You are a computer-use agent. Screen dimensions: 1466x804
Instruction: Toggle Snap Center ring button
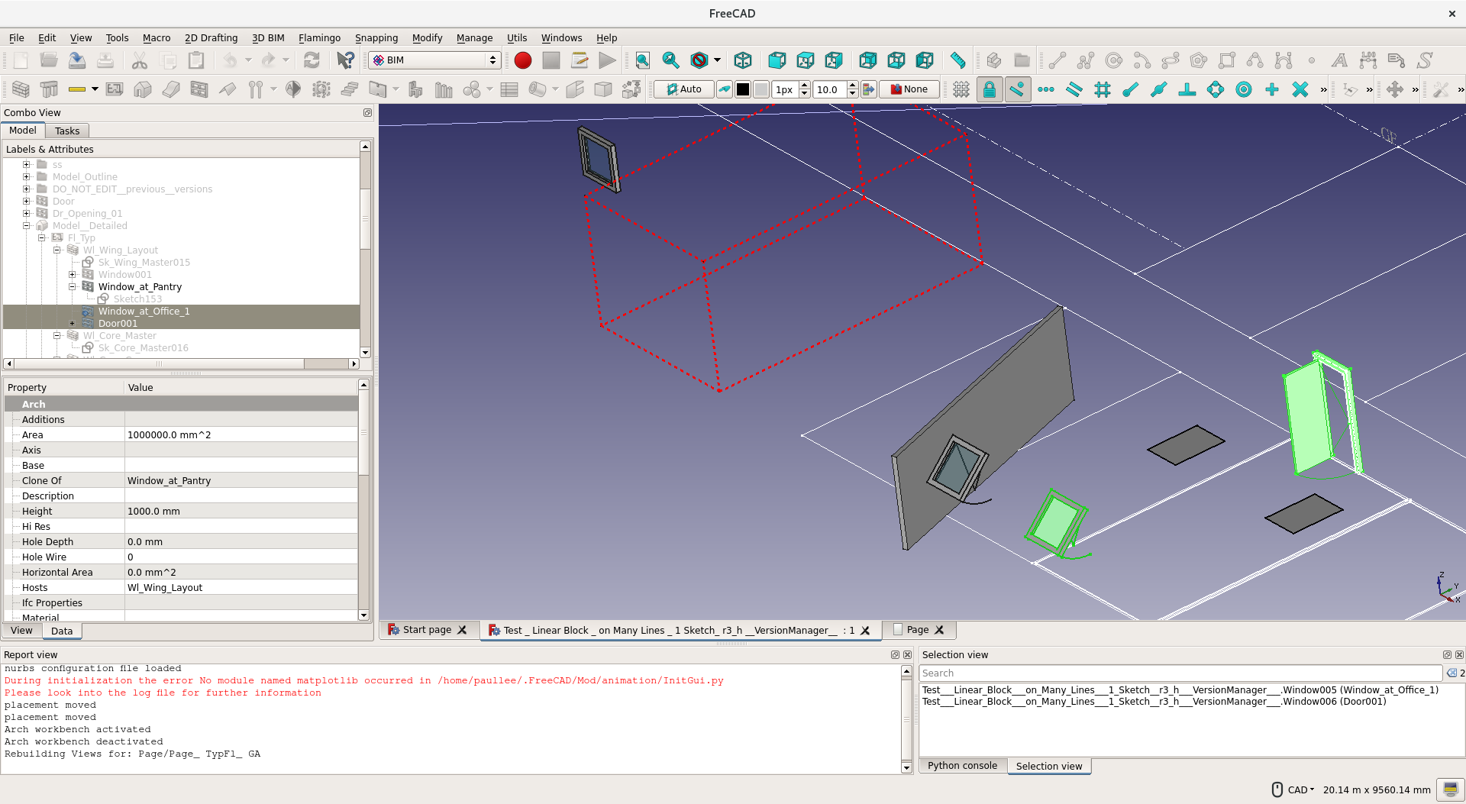coord(1244,89)
